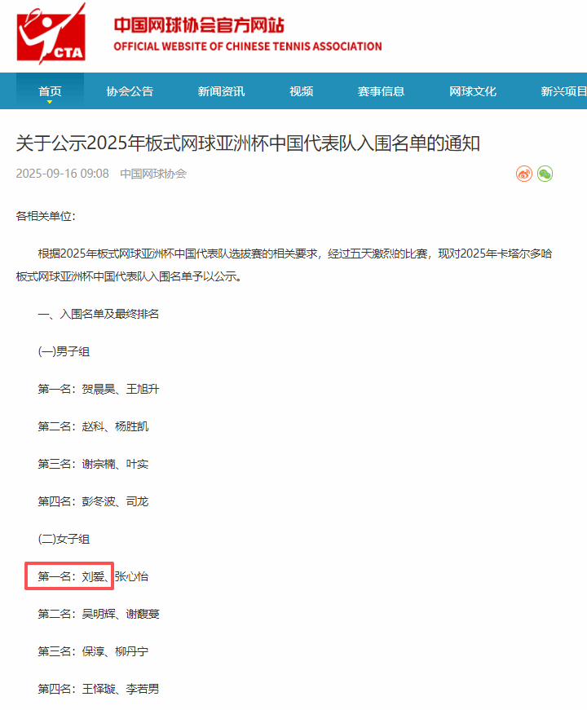Share article via Weibo icon
The height and width of the screenshot is (710, 587).
(523, 174)
